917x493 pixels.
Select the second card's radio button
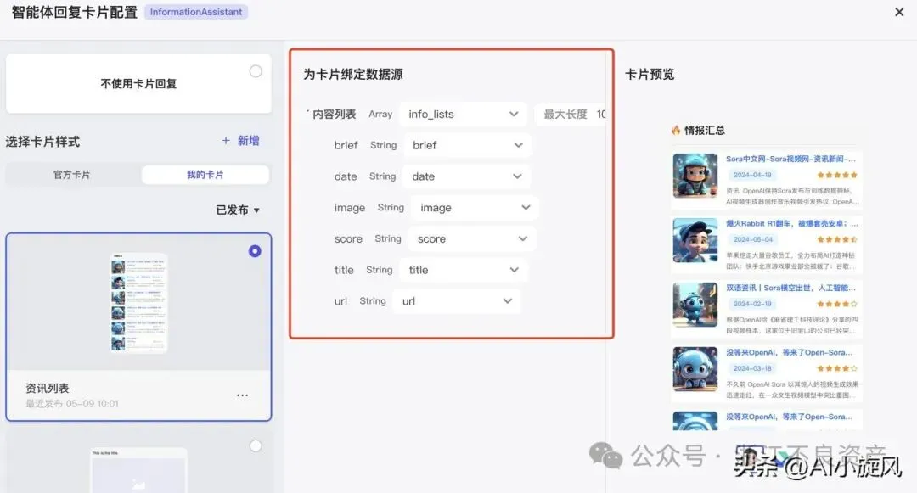[256, 445]
